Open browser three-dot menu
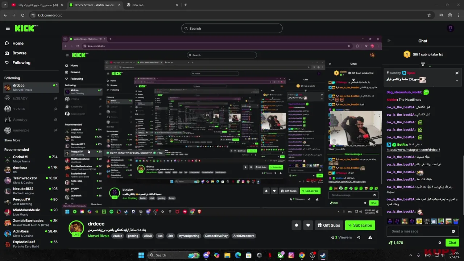This screenshot has height=261, width=464. coord(458,15)
